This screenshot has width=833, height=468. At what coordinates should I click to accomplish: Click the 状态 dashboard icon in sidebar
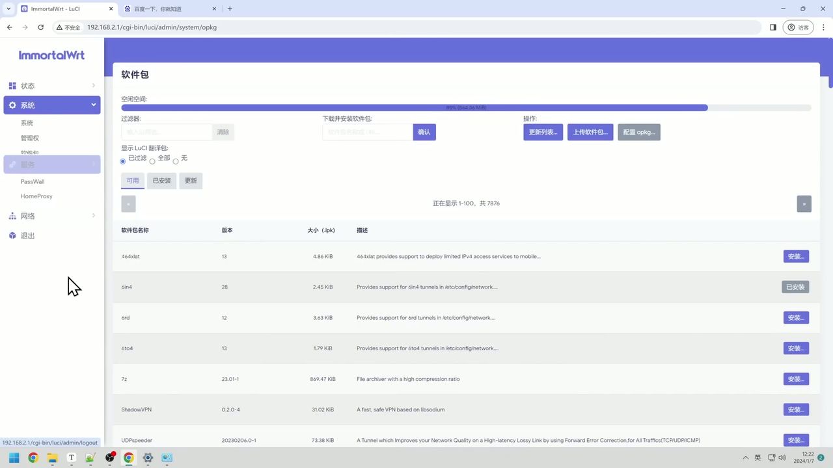12,86
